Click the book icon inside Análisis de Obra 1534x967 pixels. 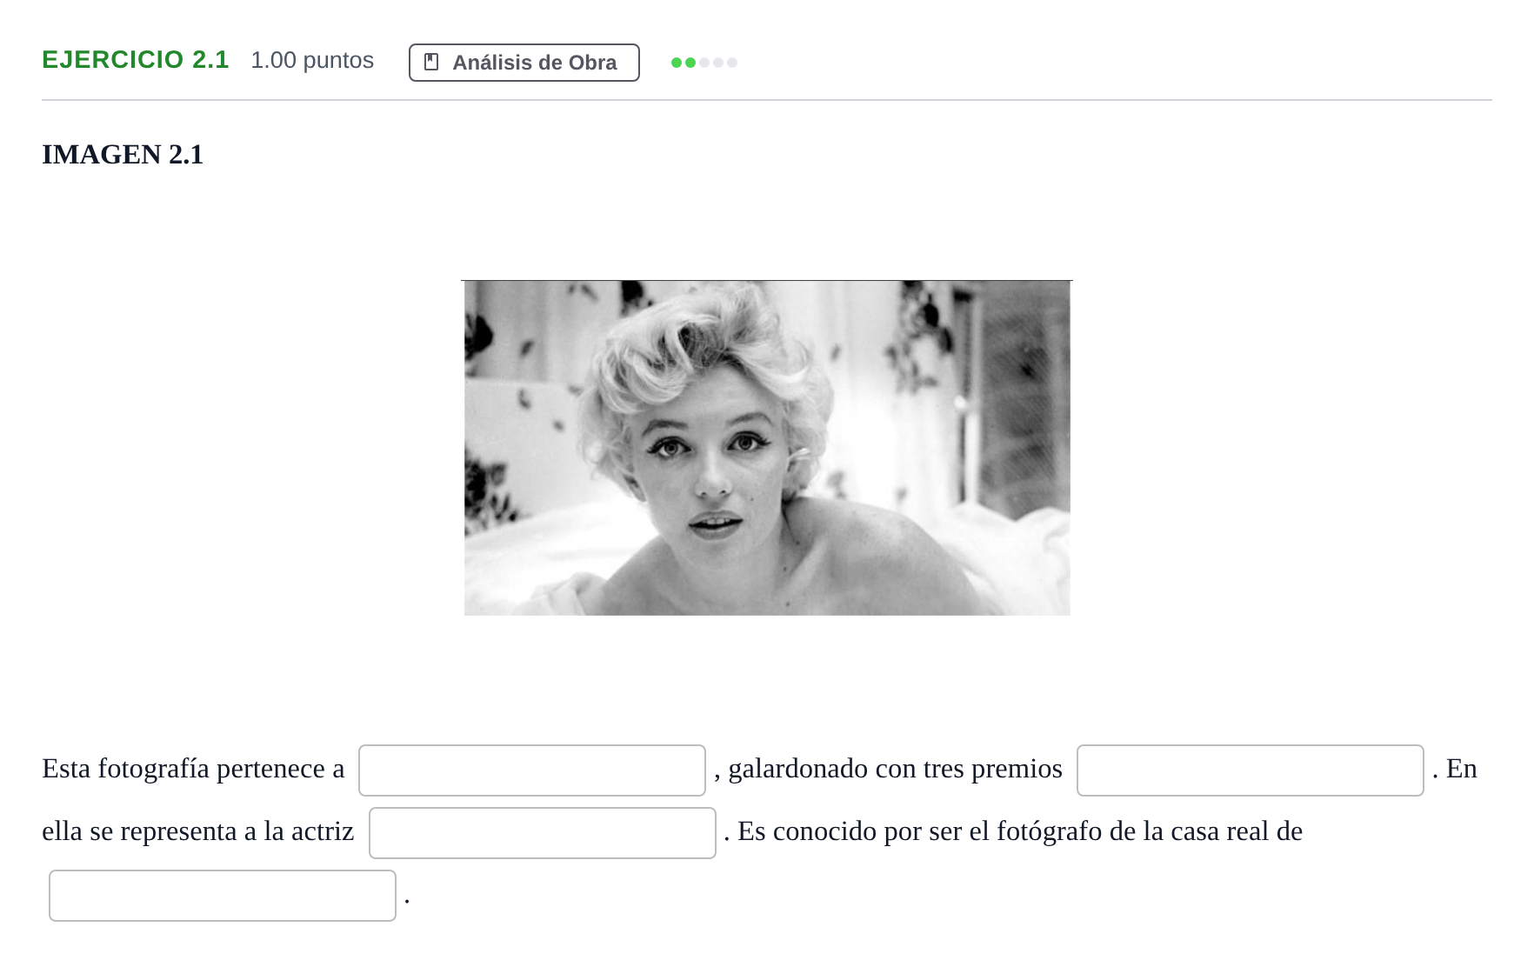(x=431, y=62)
